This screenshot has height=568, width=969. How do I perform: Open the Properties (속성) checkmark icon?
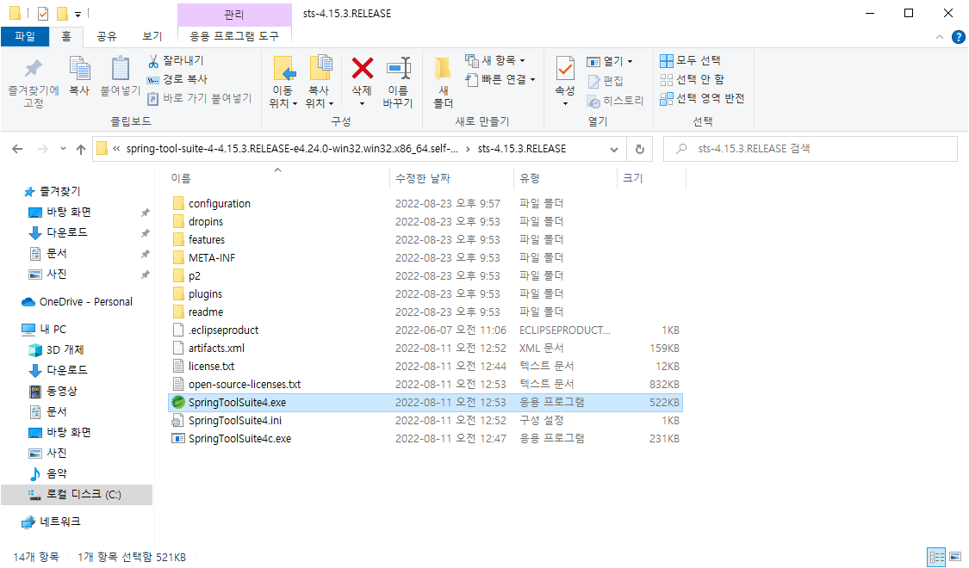(565, 70)
